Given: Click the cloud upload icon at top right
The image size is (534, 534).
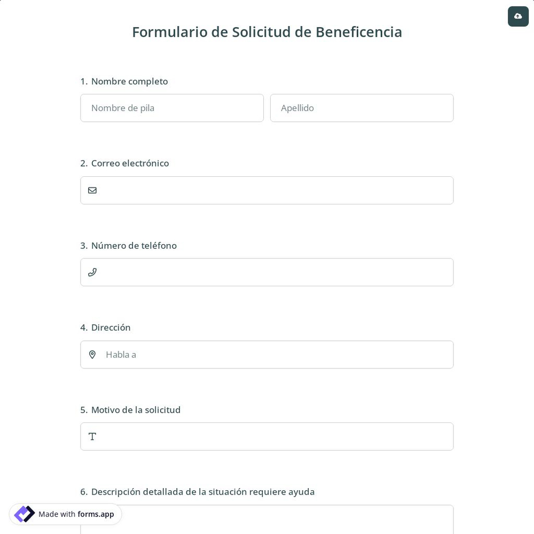Looking at the screenshot, I should [518, 16].
